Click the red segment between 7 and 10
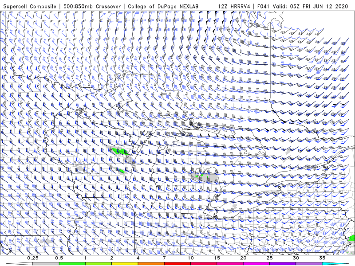 coord(177,264)
